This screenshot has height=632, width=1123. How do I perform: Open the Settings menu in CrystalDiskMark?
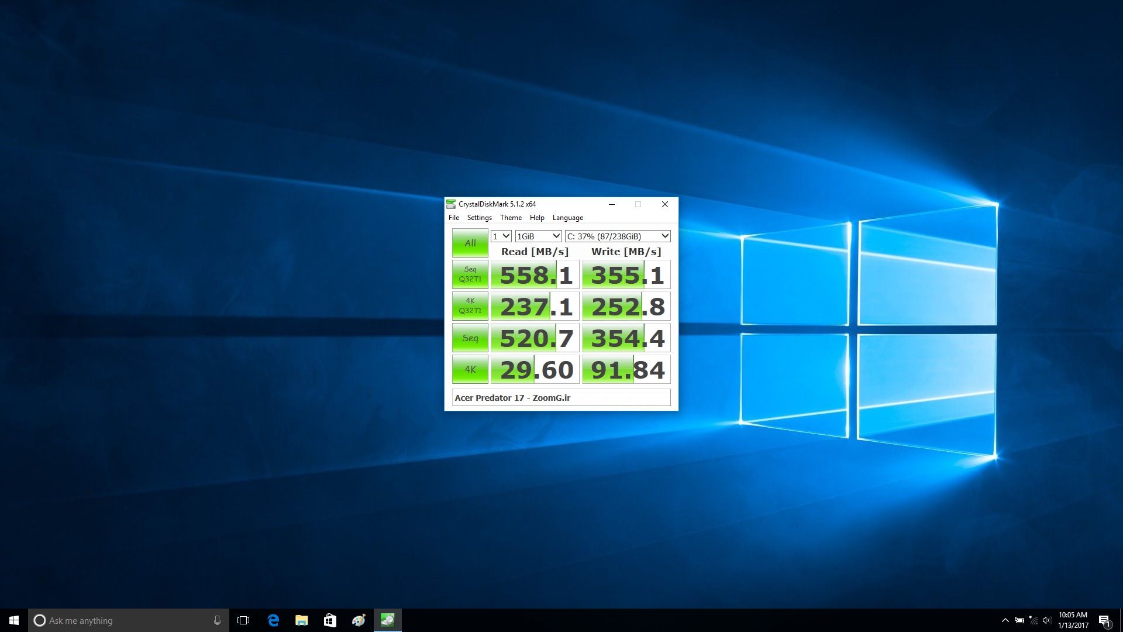click(x=478, y=218)
